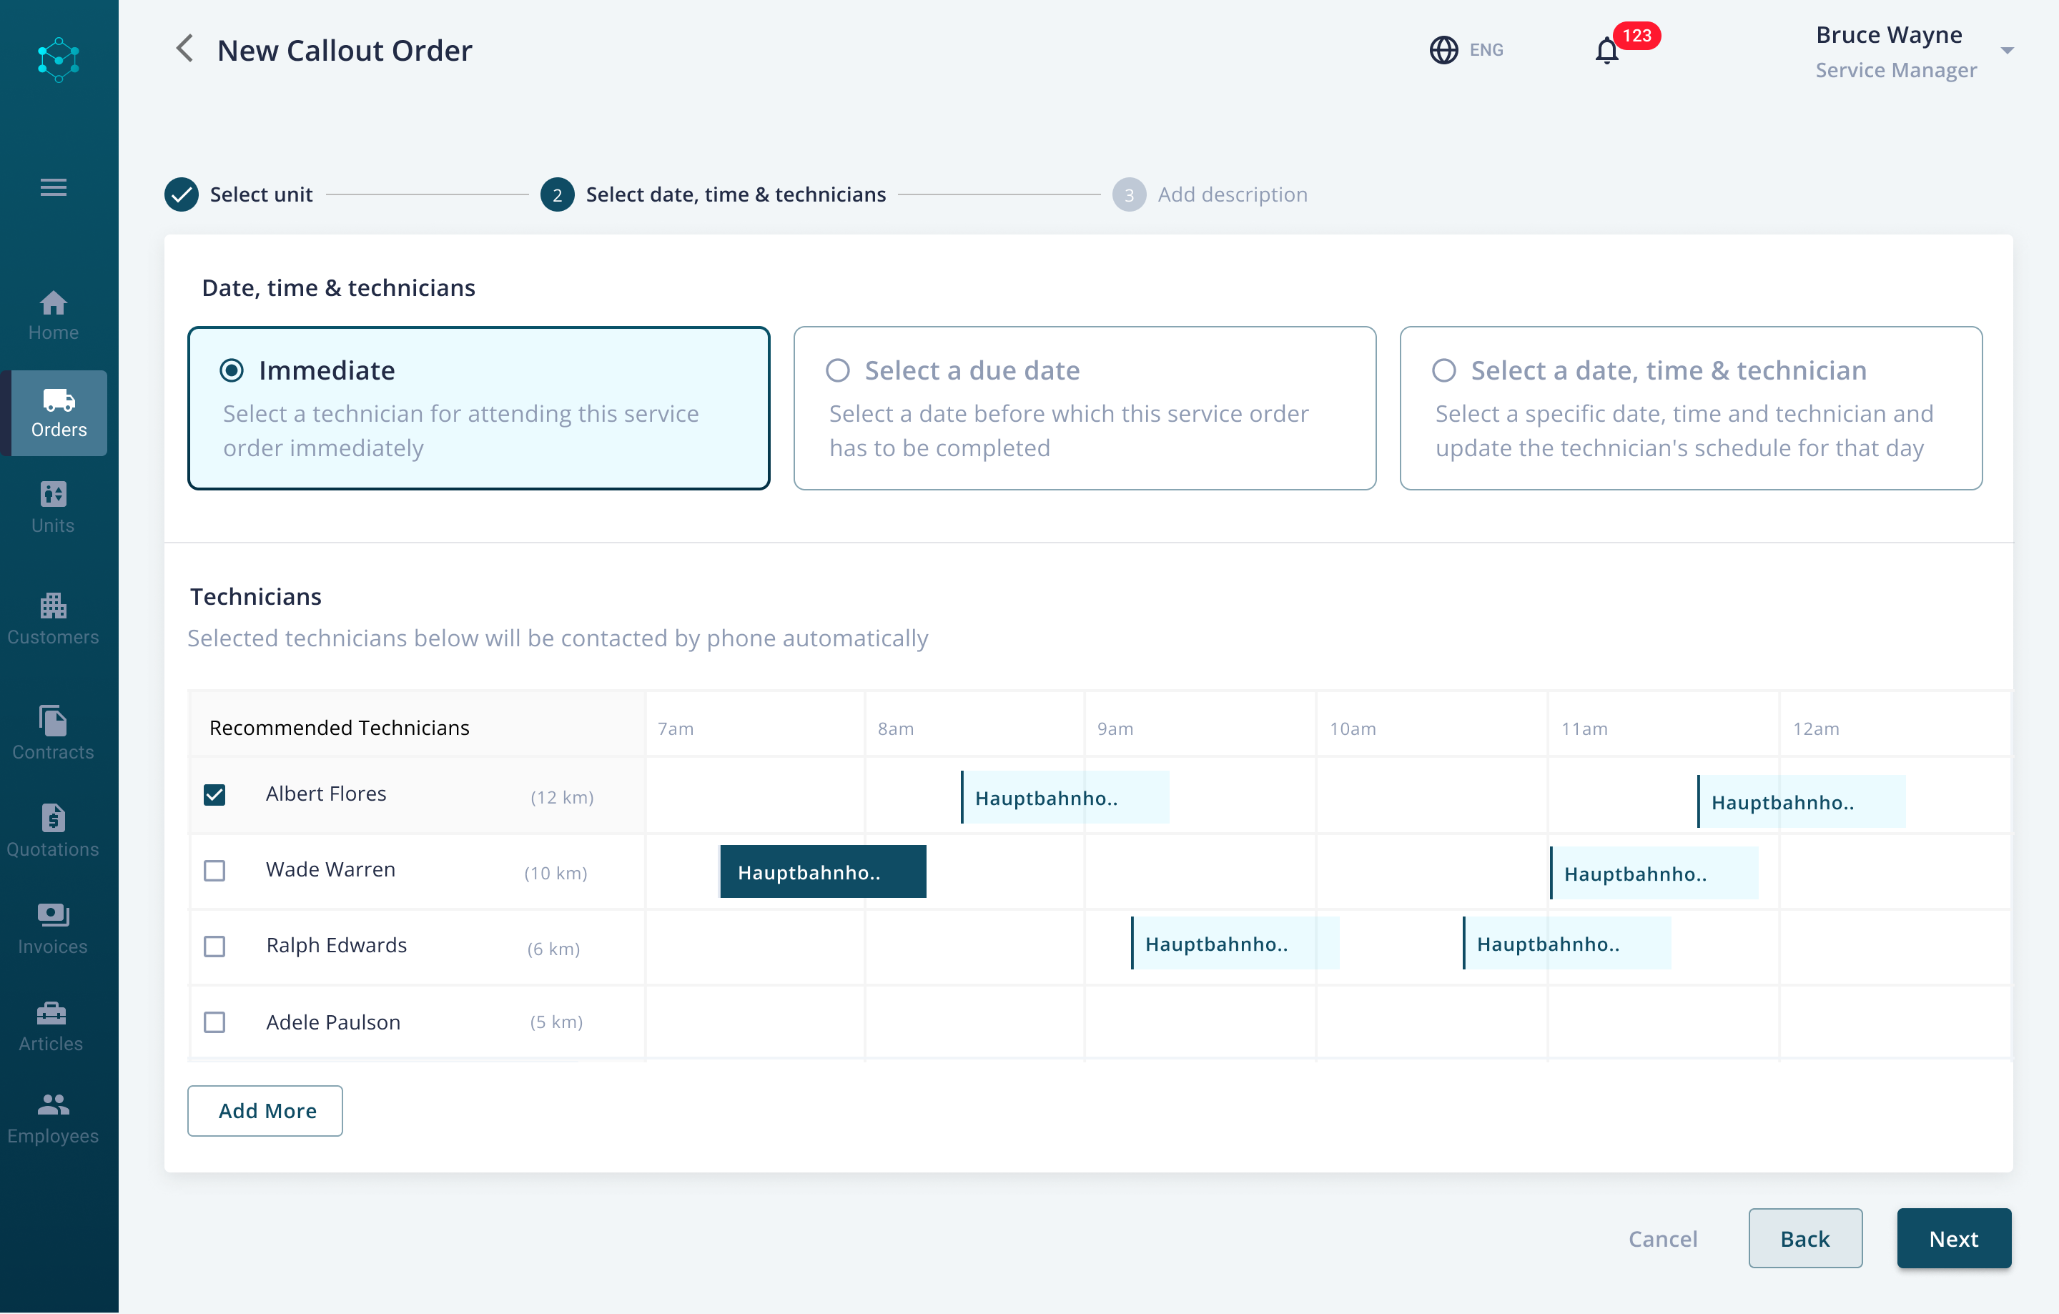Viewport: 2059px width, 1314px height.
Task: Open the Home section in the sidebar
Action: pos(53,315)
